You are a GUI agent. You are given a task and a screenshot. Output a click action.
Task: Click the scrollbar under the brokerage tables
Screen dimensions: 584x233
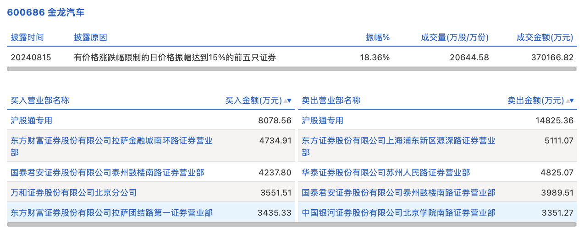coord(292,224)
